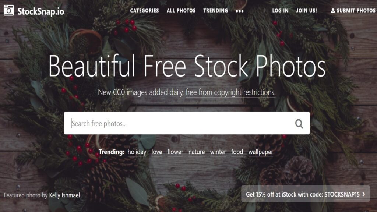Select the trending tag nature
Viewport: 377px width, 212px height.
[x=197, y=152]
